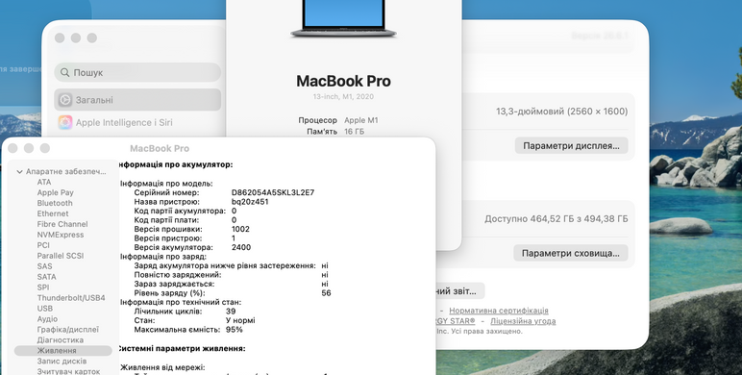Open the Нормативна сертифікація link
742x375 pixels.
499,311
